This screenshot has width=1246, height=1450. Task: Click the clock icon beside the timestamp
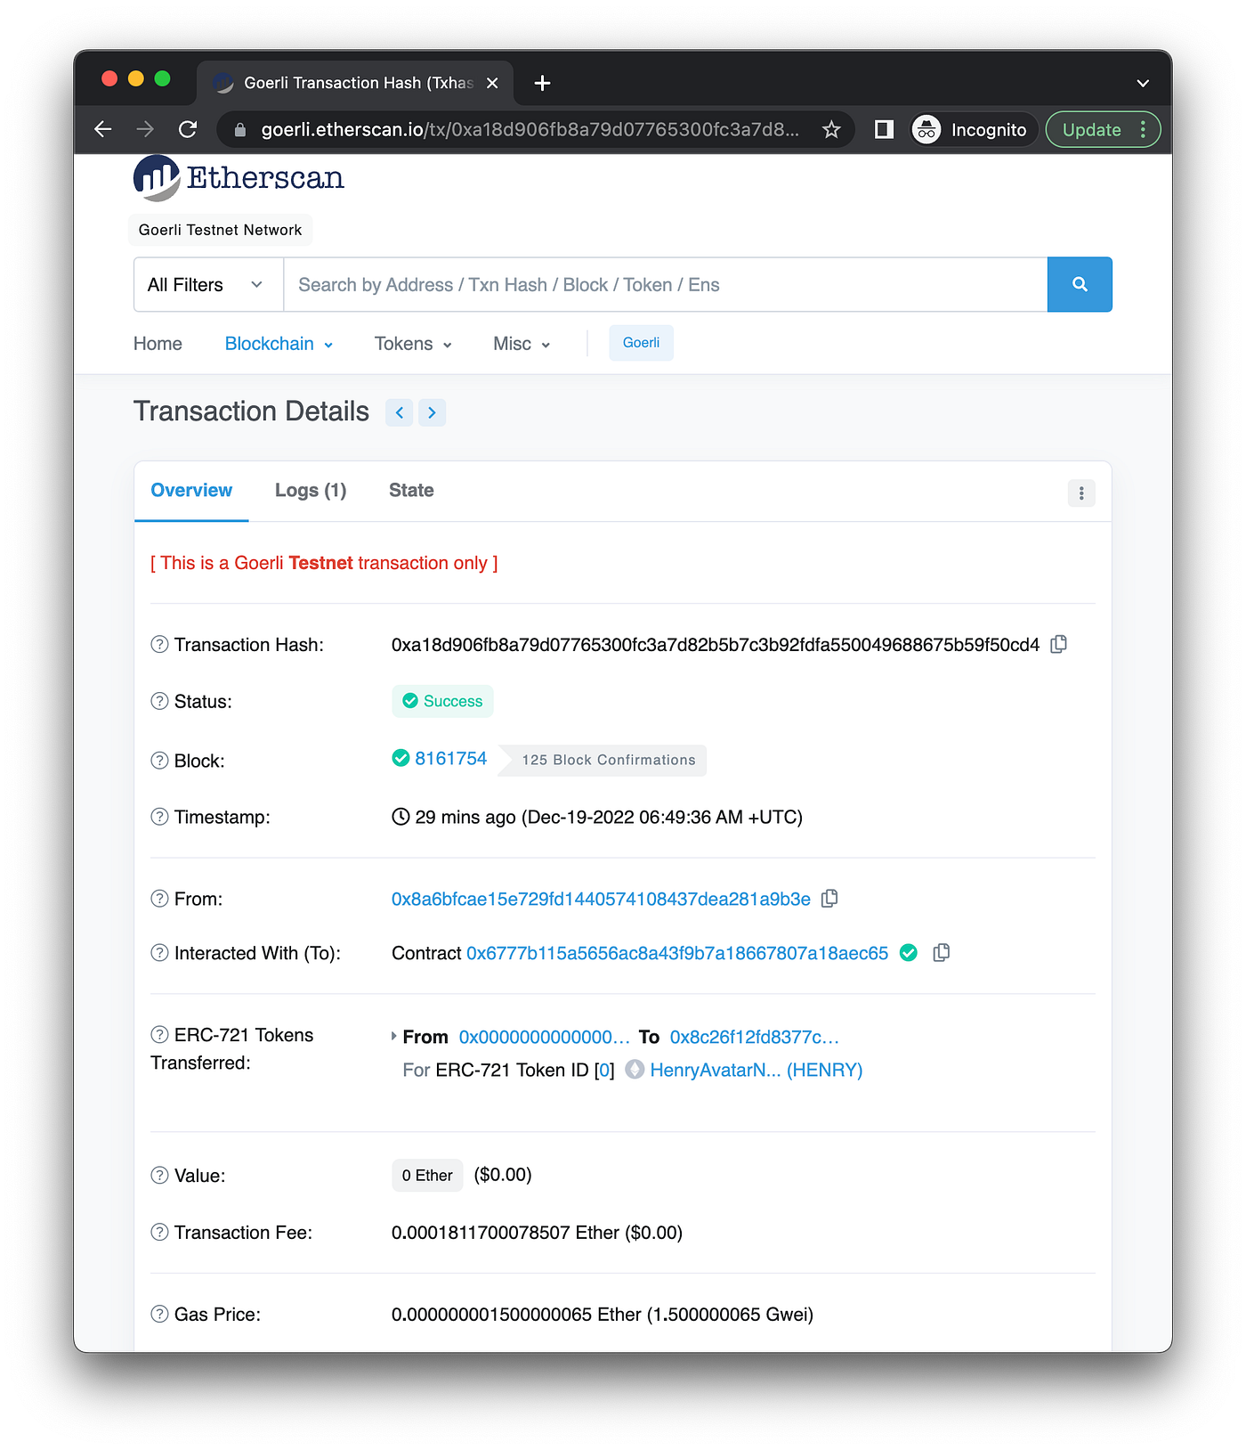(400, 817)
